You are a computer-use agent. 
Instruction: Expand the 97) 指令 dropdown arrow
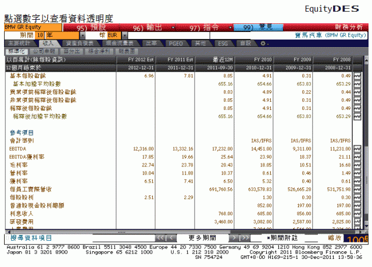(x=230, y=28)
